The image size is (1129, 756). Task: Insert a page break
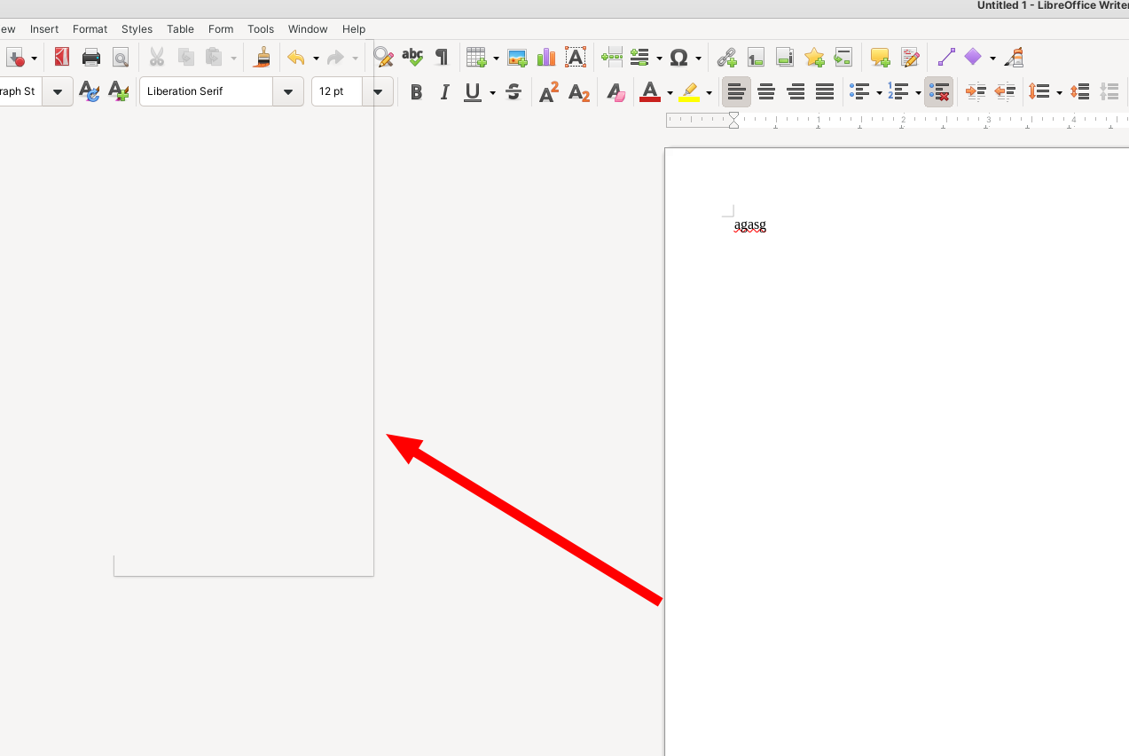point(611,58)
